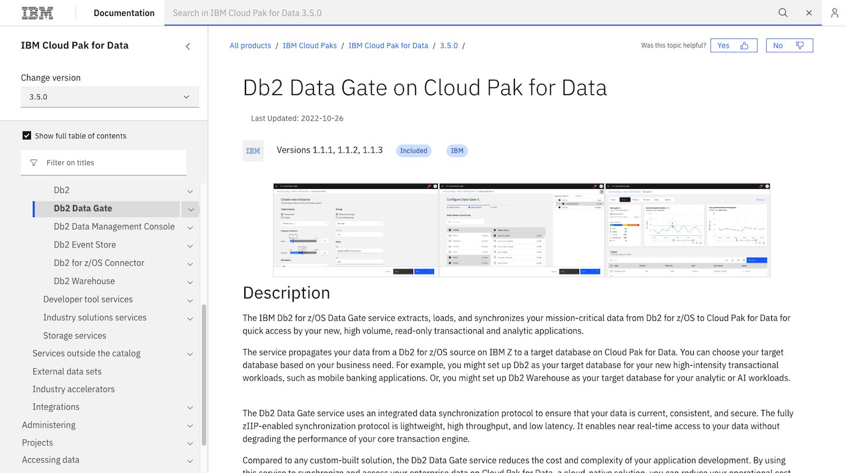Image resolution: width=846 pixels, height=473 pixels.
Task: Open the Create new instance screenshot
Action: (355, 230)
